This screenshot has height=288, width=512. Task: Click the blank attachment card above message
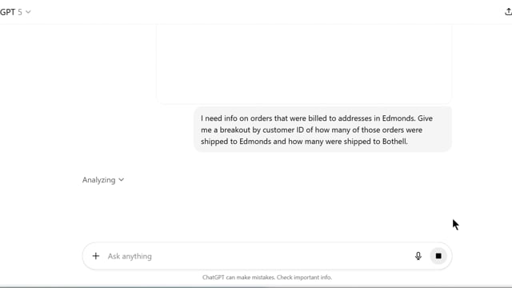tap(304, 64)
